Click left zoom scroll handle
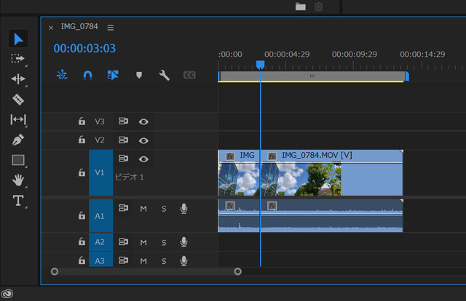Viewport: 466px width, 301px height. coord(55,272)
